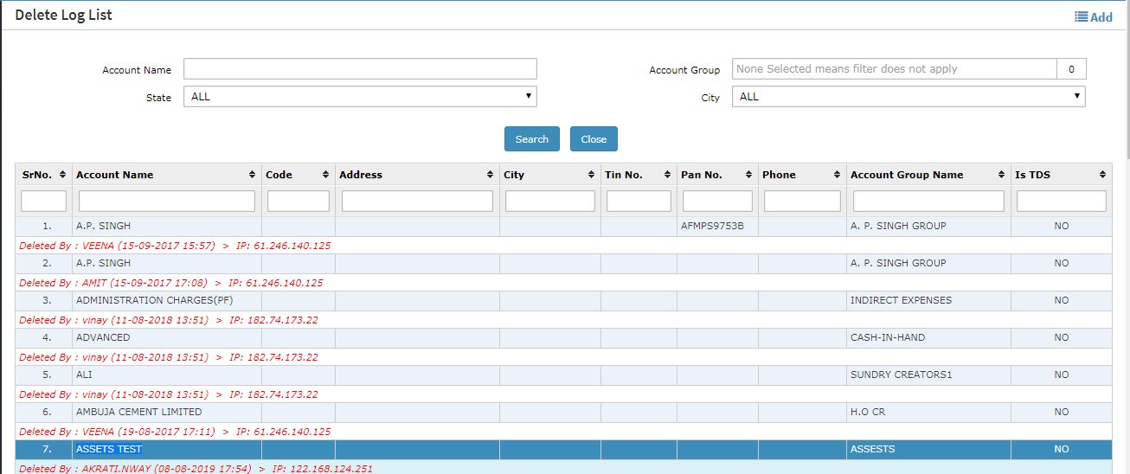Open the City dropdown

coord(908,97)
